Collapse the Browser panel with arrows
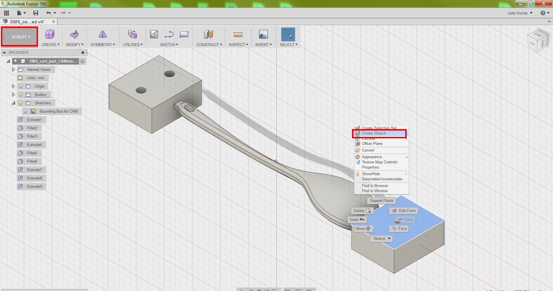The height and width of the screenshot is (291, 553). click(4, 52)
